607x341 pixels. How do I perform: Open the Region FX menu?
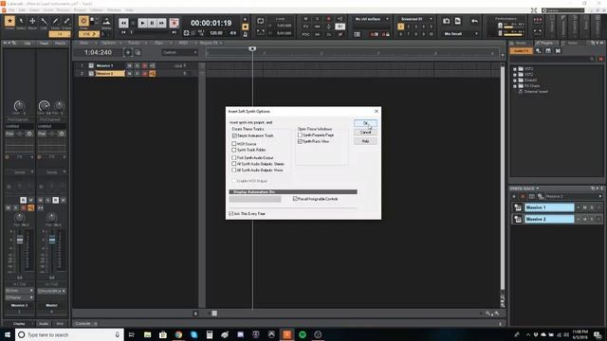point(211,43)
